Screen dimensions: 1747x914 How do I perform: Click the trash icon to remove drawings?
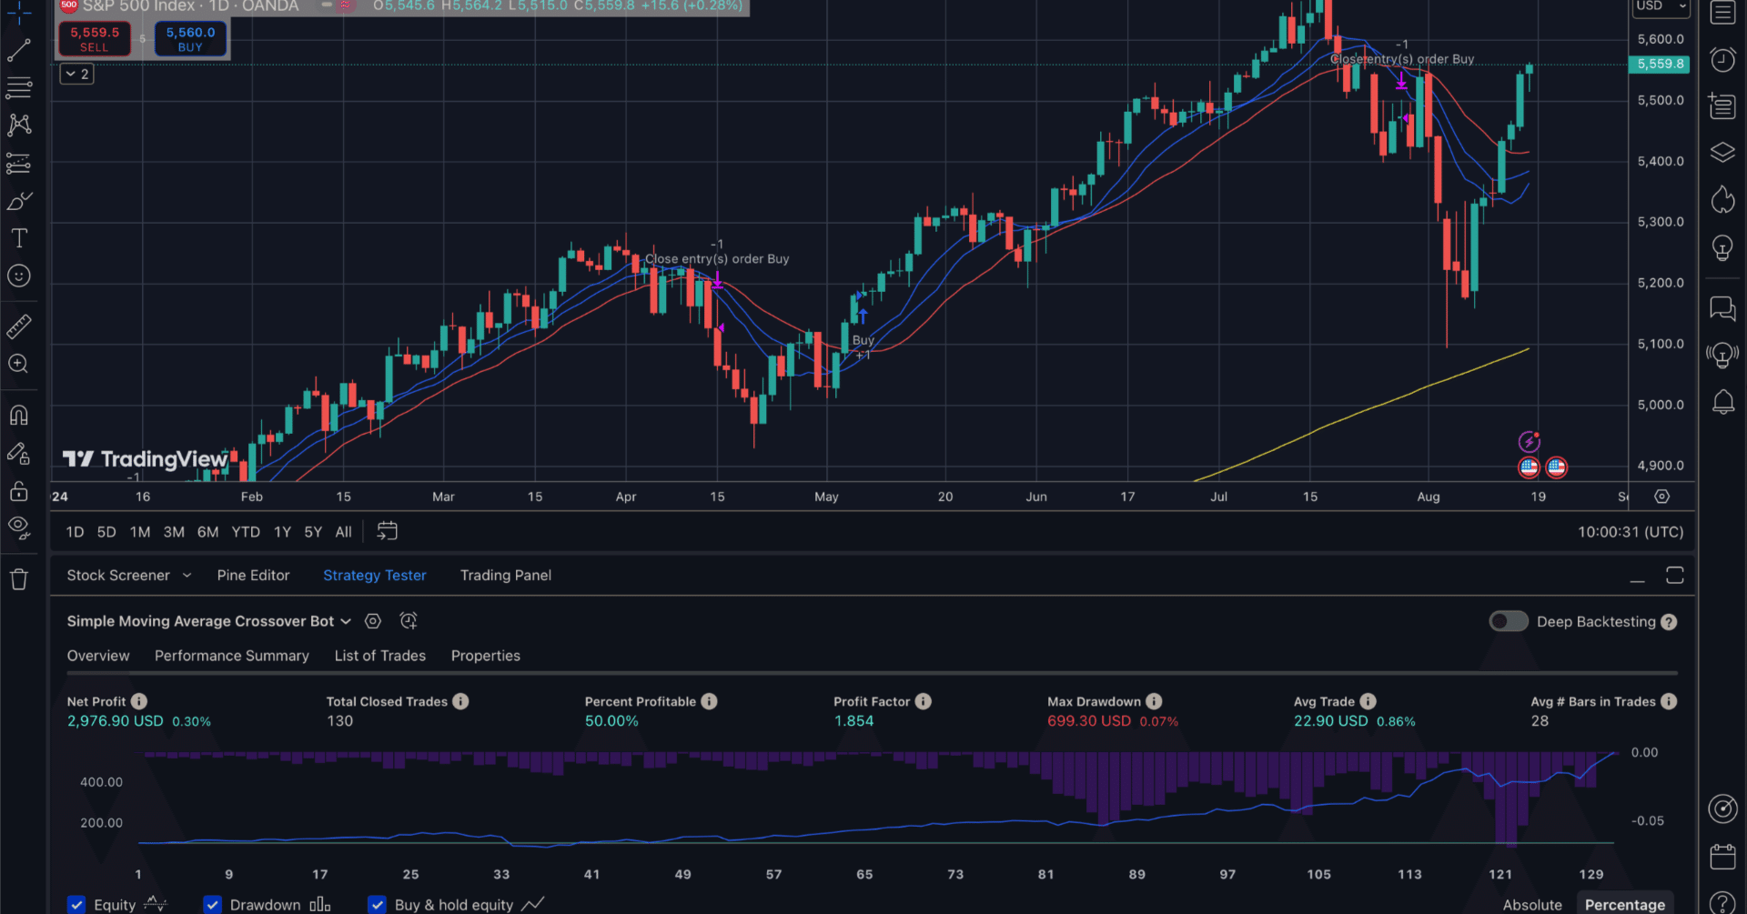19,579
